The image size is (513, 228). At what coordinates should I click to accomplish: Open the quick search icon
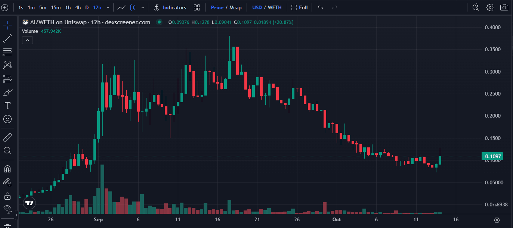(476, 7)
